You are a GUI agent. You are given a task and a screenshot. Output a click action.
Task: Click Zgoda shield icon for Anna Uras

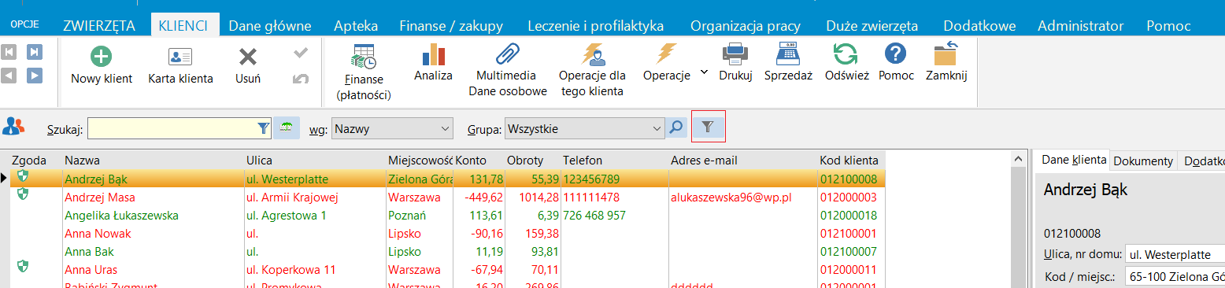(22, 268)
